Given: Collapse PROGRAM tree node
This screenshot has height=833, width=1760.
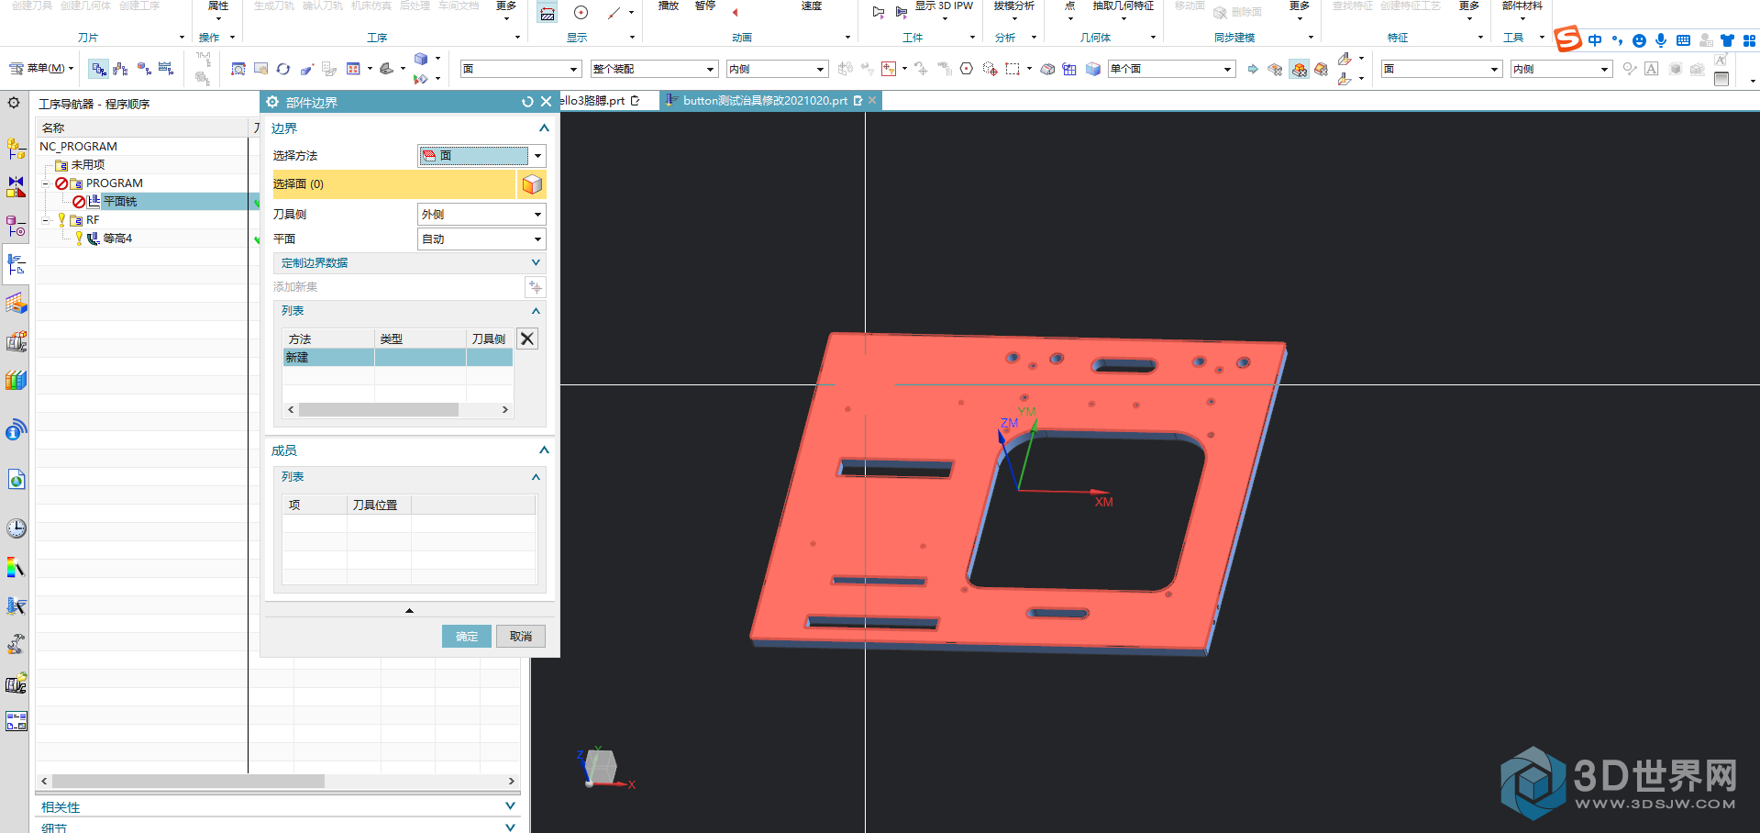Looking at the screenshot, I should tap(46, 183).
